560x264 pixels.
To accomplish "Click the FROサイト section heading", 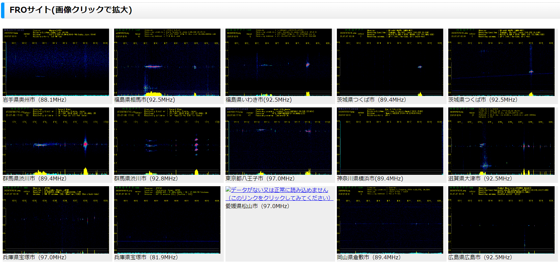I will 71,10.
